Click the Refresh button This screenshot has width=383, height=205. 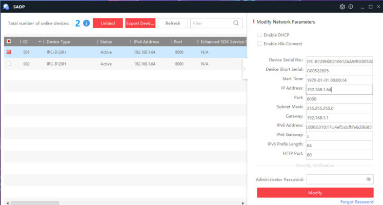173,23
